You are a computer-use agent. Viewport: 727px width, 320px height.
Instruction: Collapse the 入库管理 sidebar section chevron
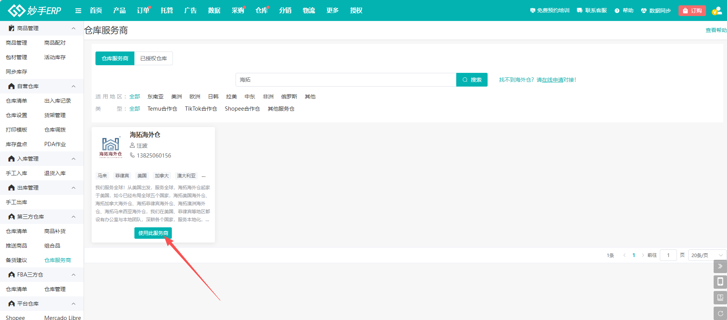pyautogui.click(x=73, y=159)
